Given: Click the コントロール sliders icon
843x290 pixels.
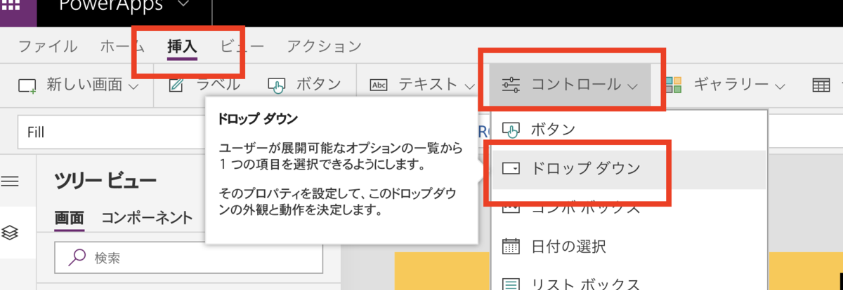Looking at the screenshot, I should click(511, 85).
